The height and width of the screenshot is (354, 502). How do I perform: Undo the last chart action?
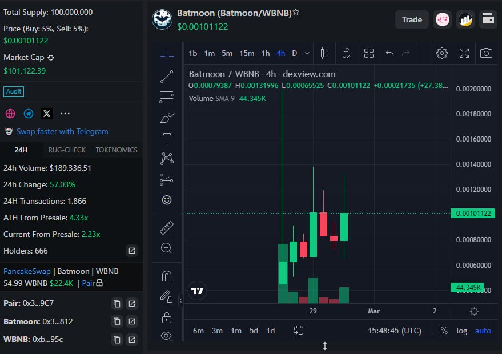point(389,53)
